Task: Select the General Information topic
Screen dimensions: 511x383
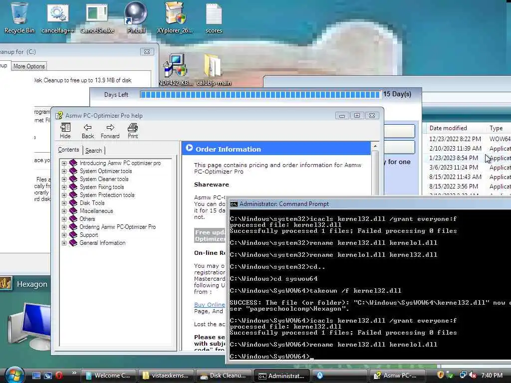Action: pyautogui.click(x=102, y=243)
